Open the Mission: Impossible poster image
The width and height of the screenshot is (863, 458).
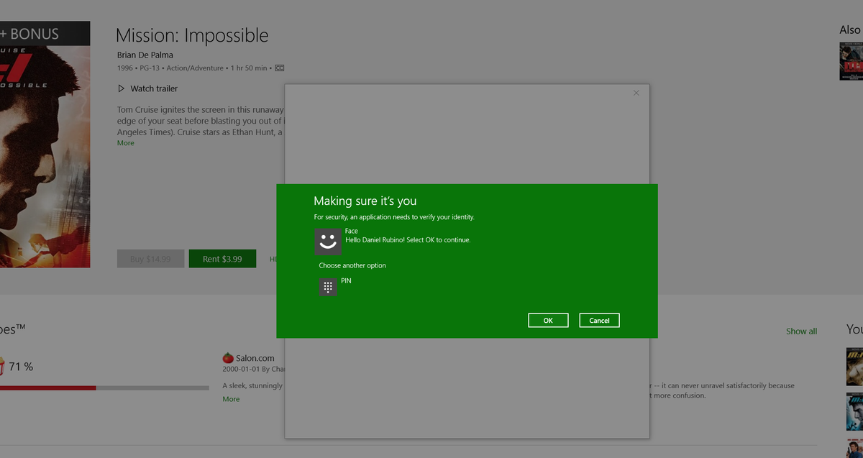click(45, 144)
